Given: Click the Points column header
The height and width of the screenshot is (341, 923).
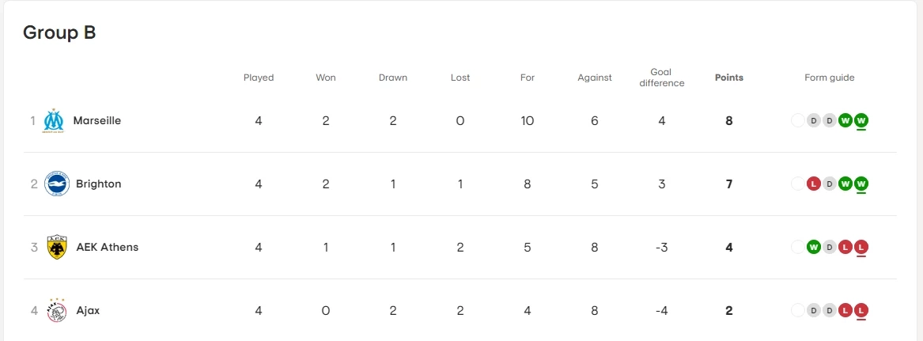Looking at the screenshot, I should click(x=728, y=78).
